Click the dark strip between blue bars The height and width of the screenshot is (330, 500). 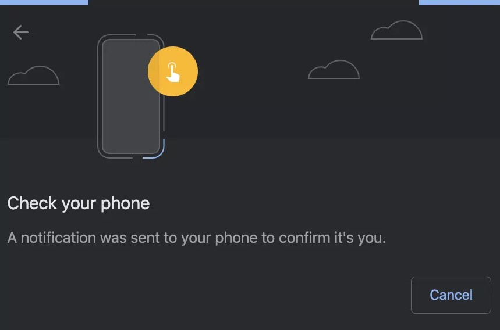[x=254, y=2]
